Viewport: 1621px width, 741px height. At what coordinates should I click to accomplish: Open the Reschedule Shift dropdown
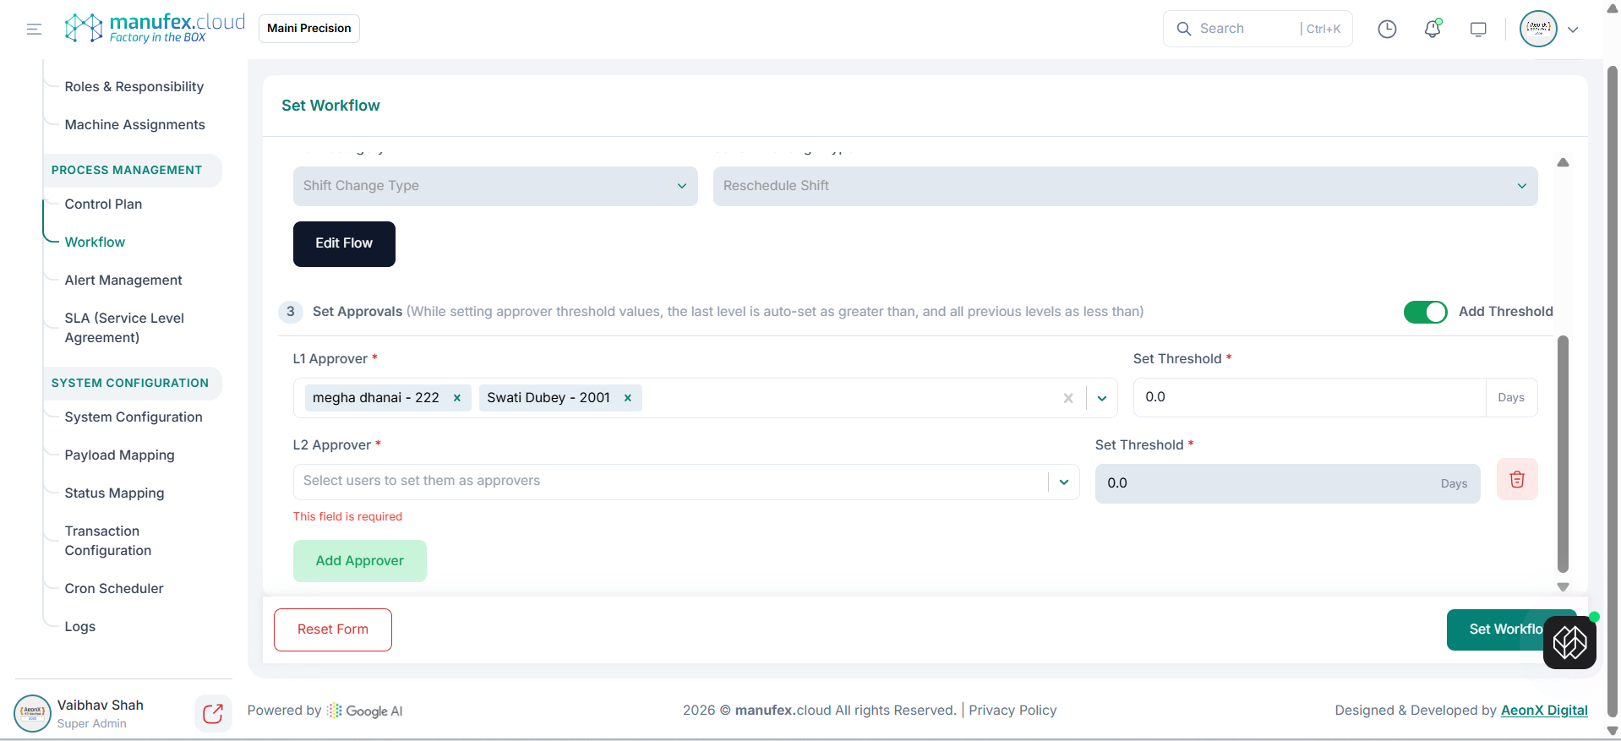pyautogui.click(x=1125, y=186)
